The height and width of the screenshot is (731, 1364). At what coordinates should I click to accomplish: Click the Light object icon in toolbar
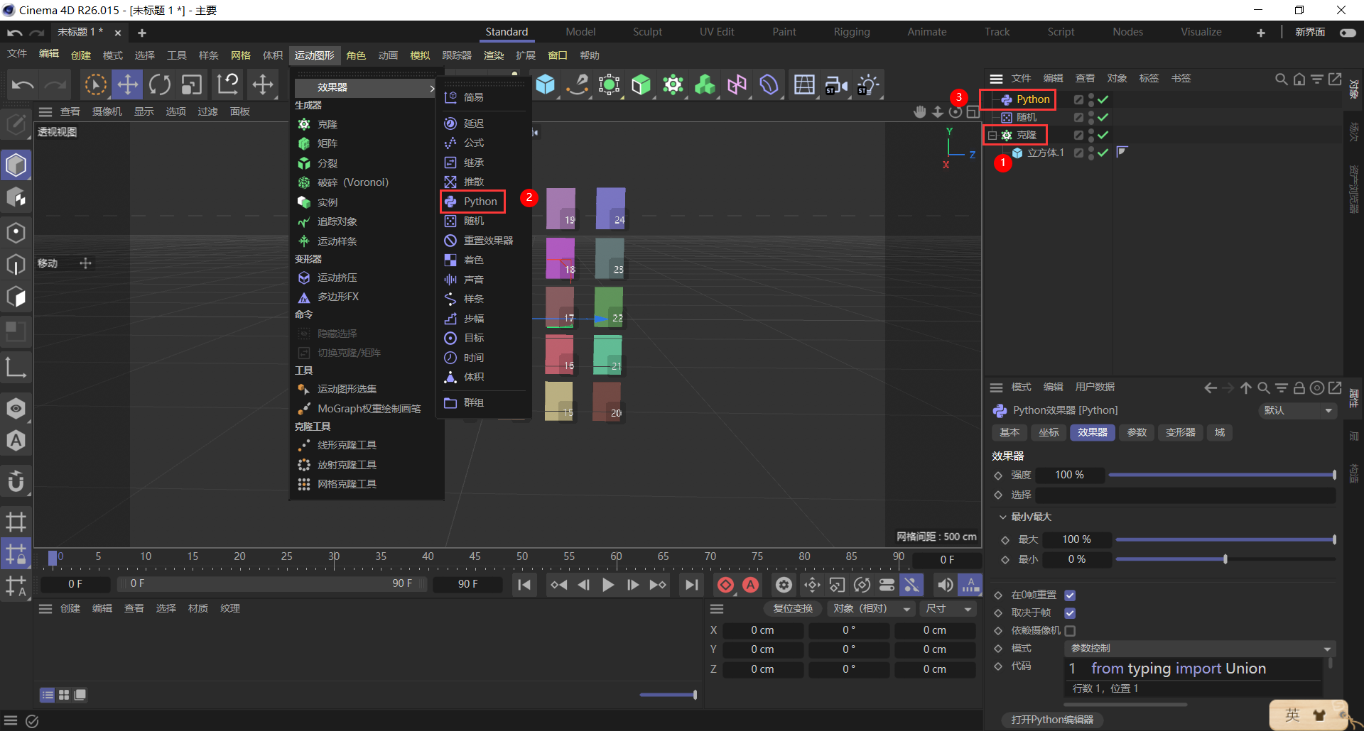pos(868,84)
